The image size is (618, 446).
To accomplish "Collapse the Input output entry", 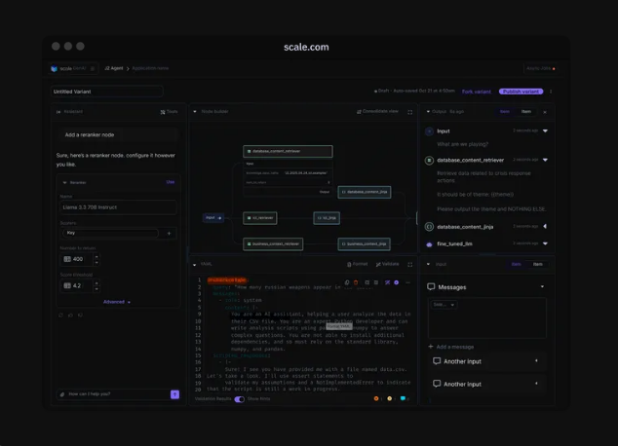I will (x=545, y=130).
